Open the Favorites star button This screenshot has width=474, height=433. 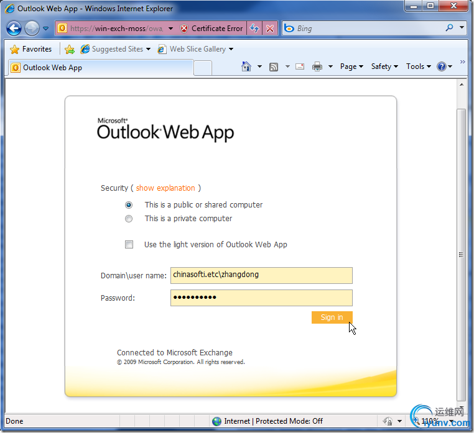pos(31,49)
